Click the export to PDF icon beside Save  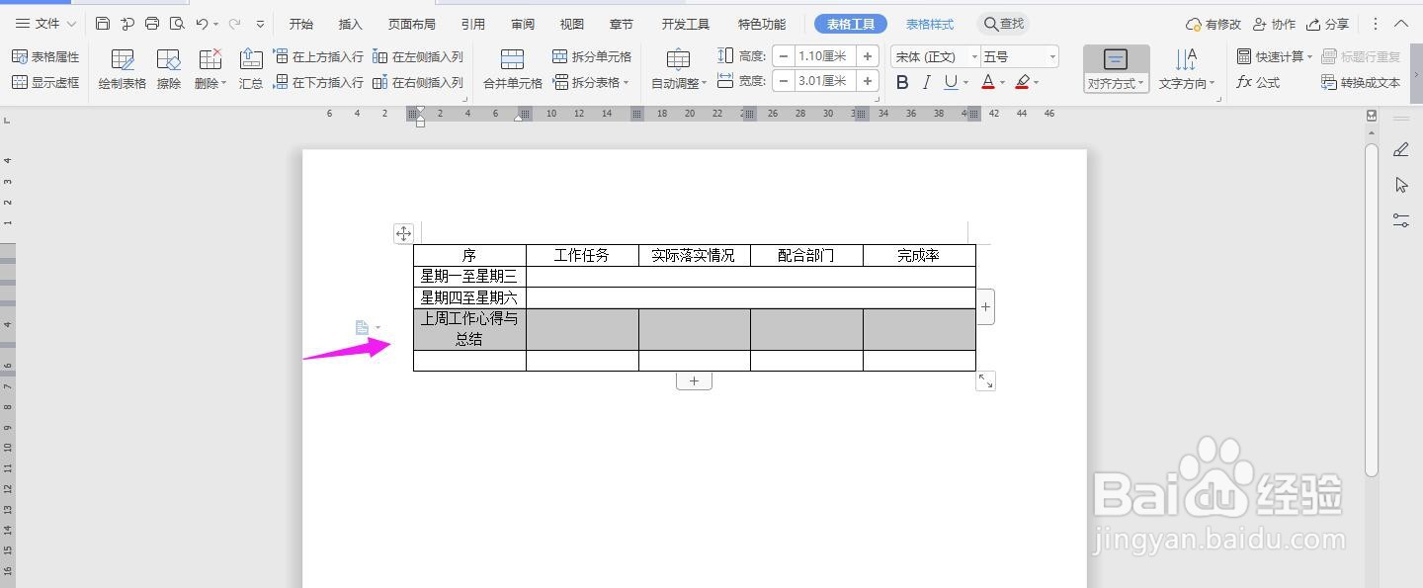127,24
